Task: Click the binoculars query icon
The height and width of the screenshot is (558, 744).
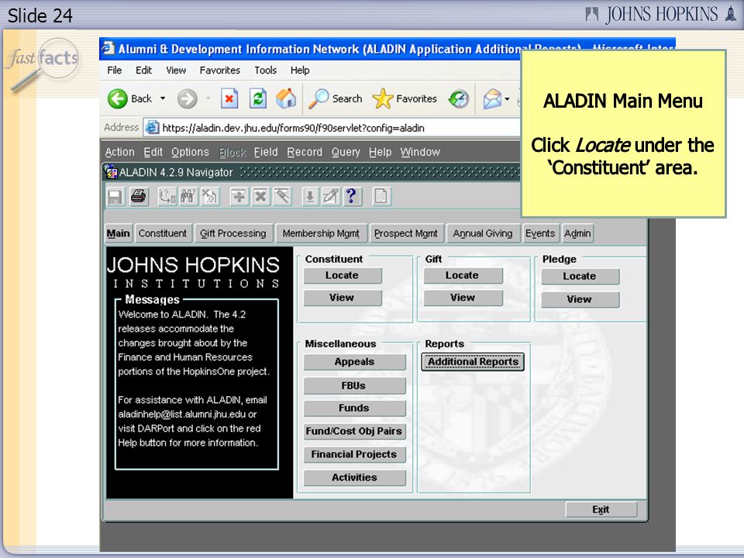Action: coord(188,196)
